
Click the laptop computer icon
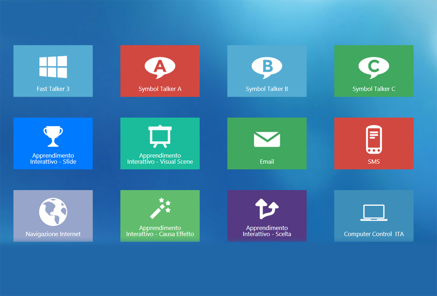[374, 213]
